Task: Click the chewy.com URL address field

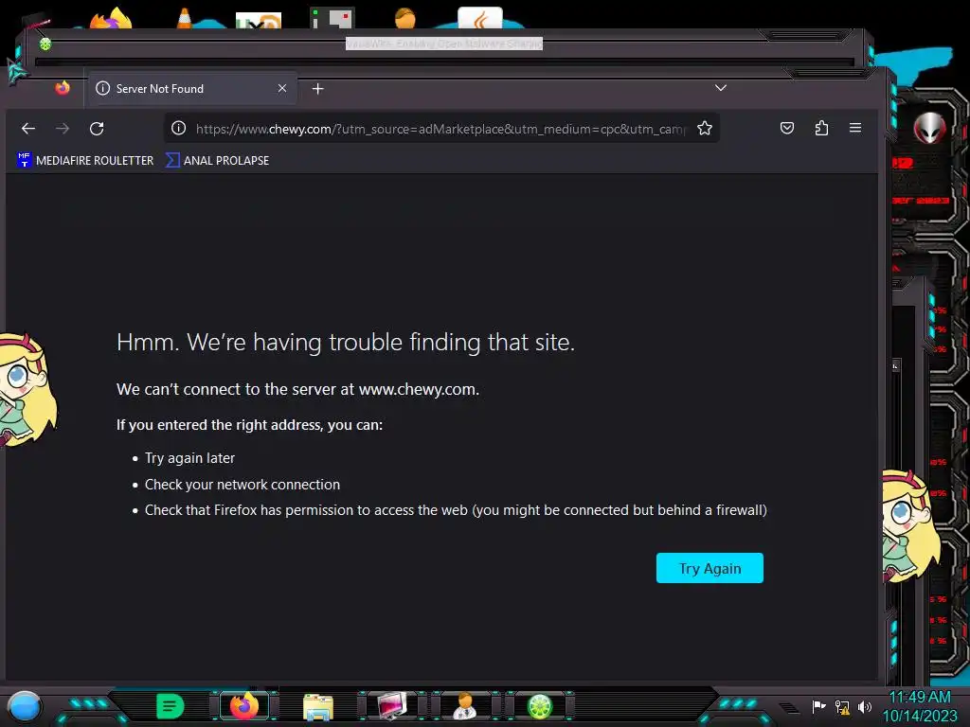Action: (x=440, y=129)
